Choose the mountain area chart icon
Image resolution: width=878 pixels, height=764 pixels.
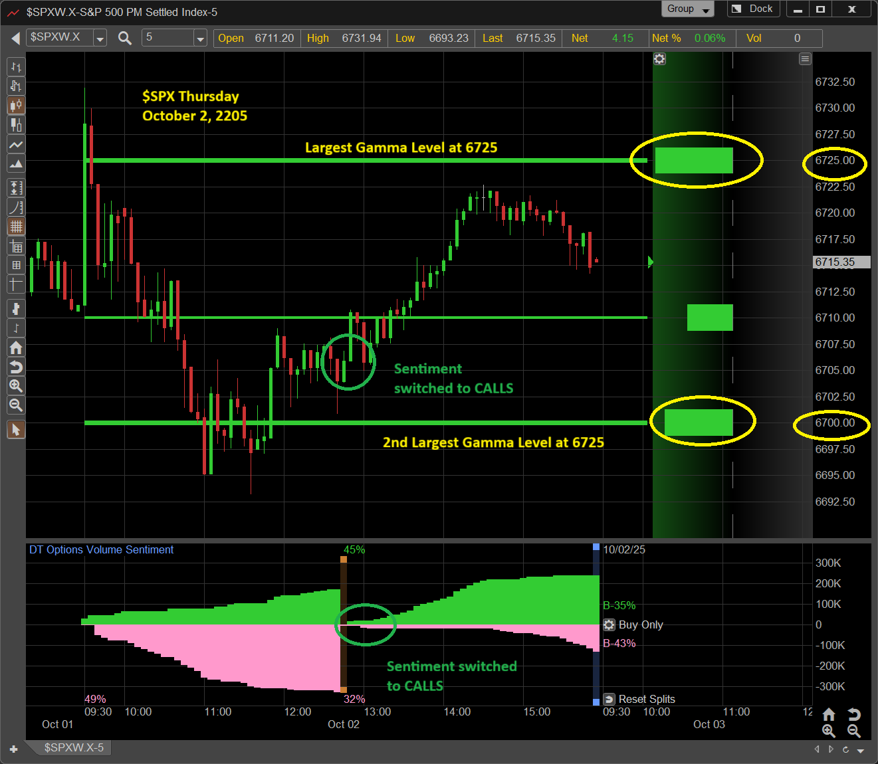(x=16, y=164)
